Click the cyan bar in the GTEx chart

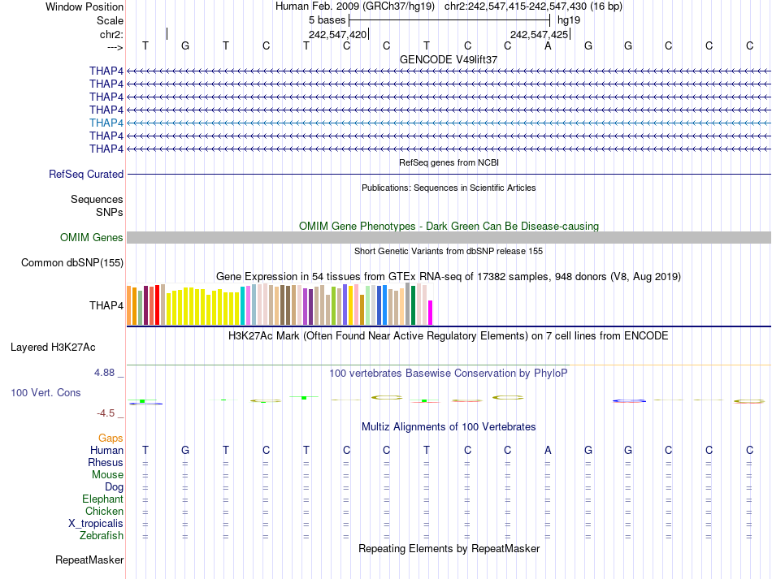[243, 305]
